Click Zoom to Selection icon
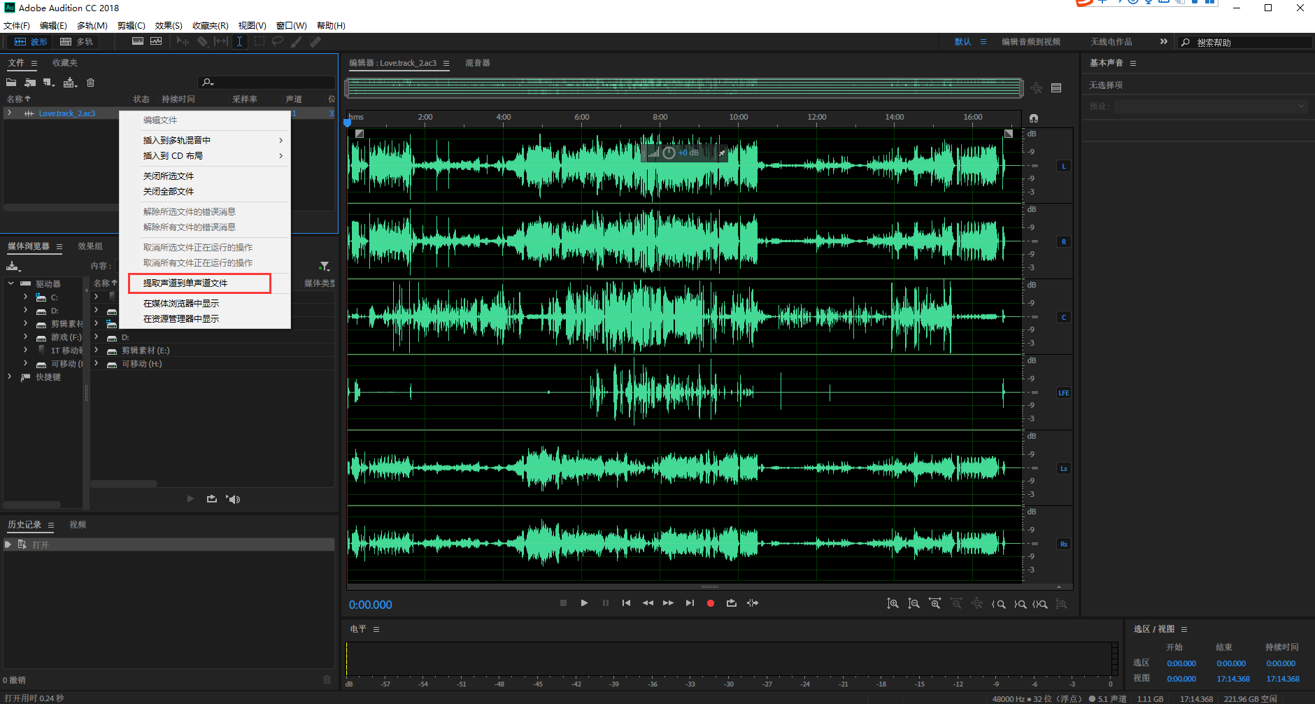 pyautogui.click(x=1040, y=604)
